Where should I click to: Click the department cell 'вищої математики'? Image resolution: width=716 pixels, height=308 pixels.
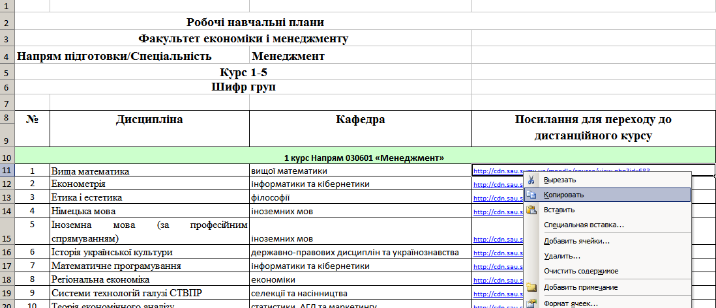(x=361, y=171)
